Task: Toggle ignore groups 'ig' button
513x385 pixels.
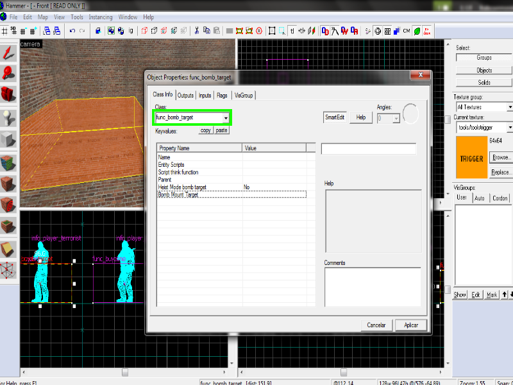Action: click(x=131, y=31)
